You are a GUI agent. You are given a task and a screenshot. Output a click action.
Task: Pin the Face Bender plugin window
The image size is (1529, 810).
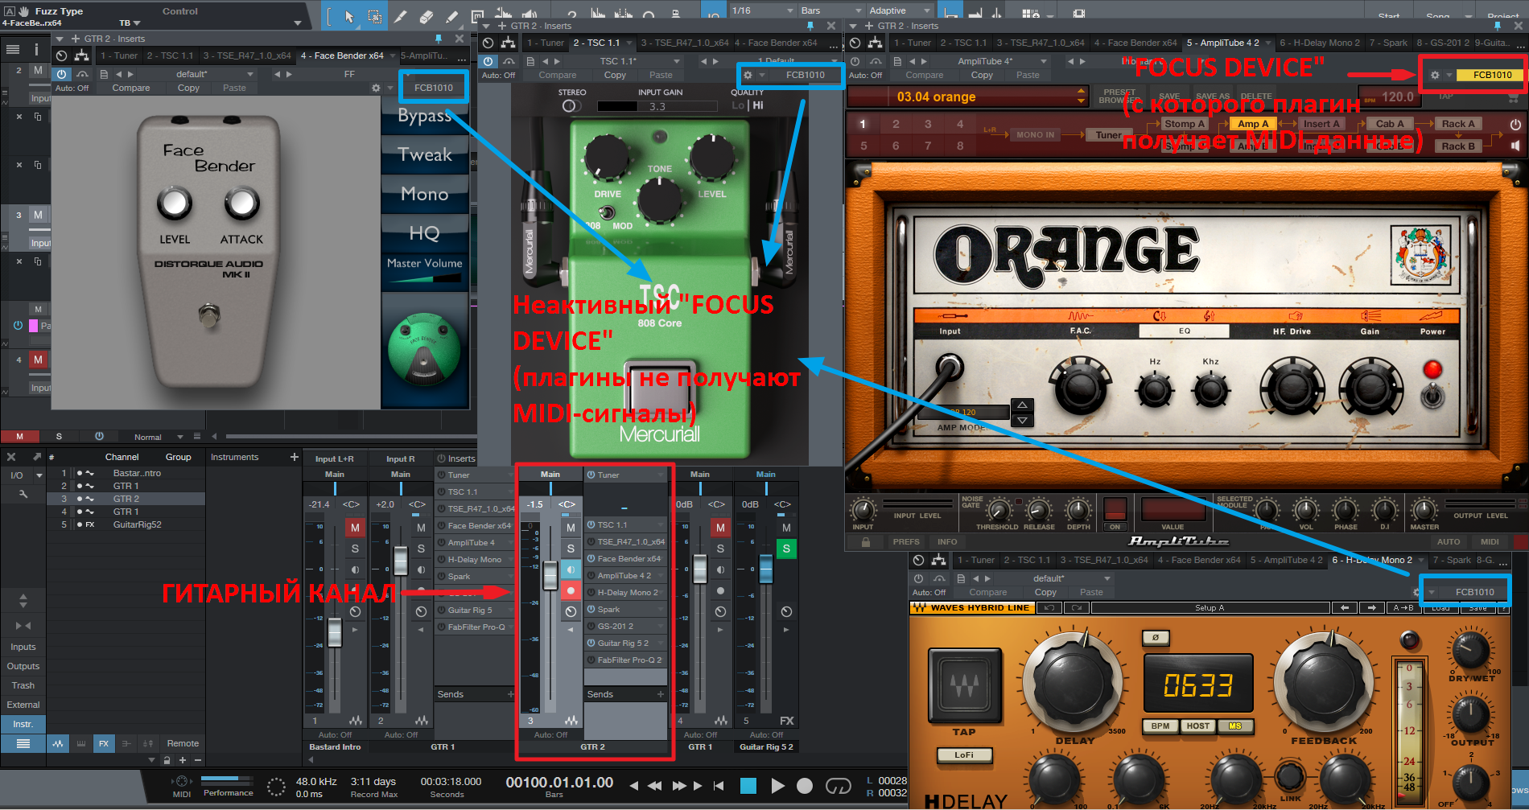click(x=439, y=39)
